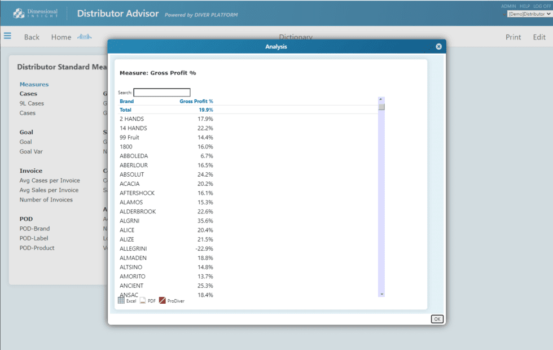The height and width of the screenshot is (350, 553).
Task: Export the analysis as PDF
Action: (x=147, y=300)
